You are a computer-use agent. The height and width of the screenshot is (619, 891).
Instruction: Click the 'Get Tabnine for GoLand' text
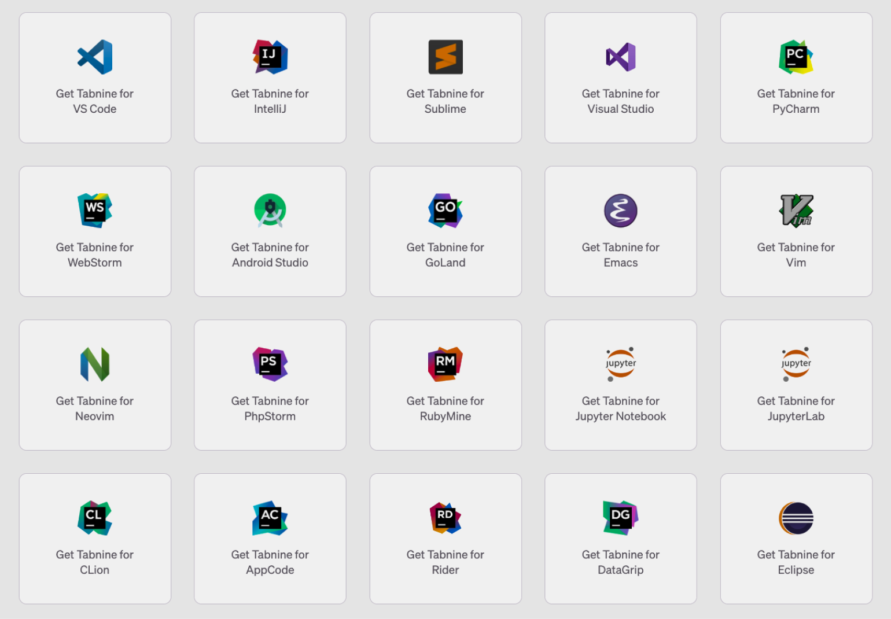446,255
